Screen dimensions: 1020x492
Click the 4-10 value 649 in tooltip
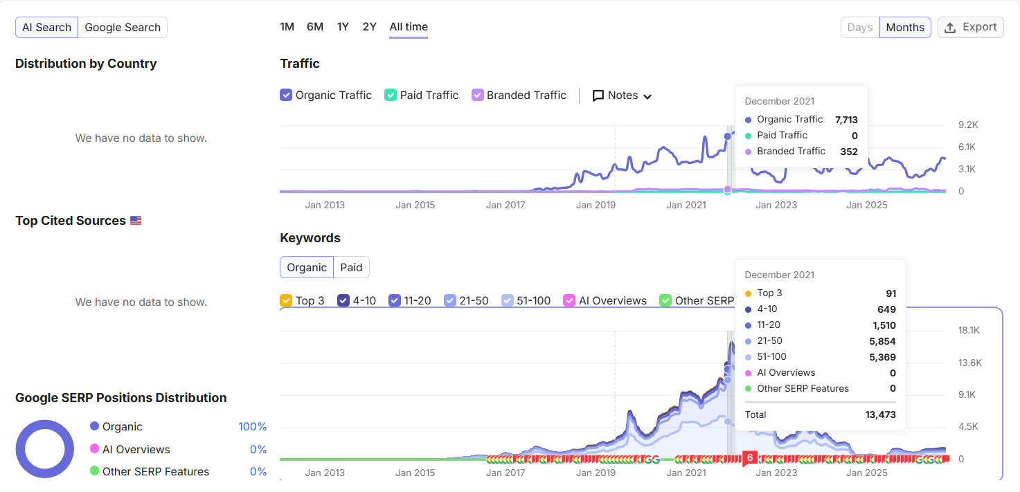(x=887, y=309)
